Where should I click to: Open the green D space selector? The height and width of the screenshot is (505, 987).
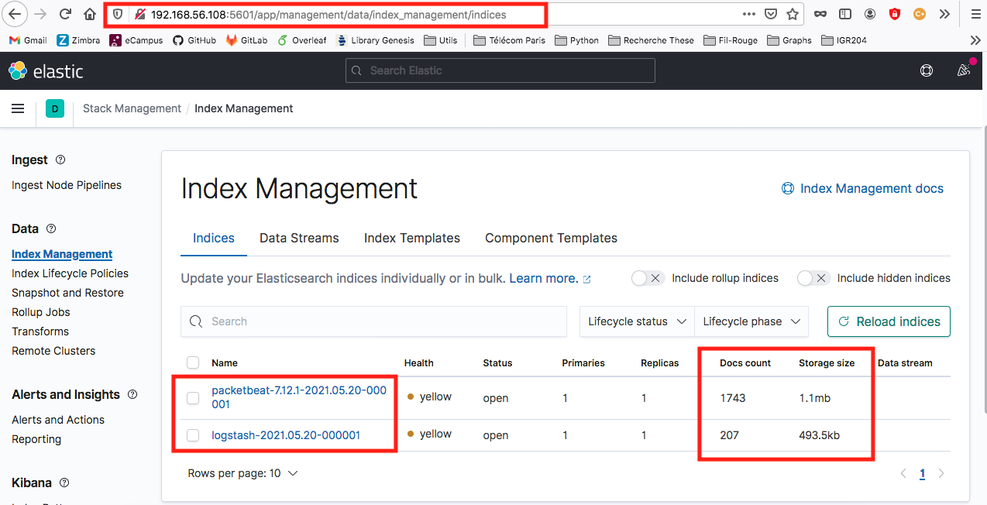[x=55, y=108]
